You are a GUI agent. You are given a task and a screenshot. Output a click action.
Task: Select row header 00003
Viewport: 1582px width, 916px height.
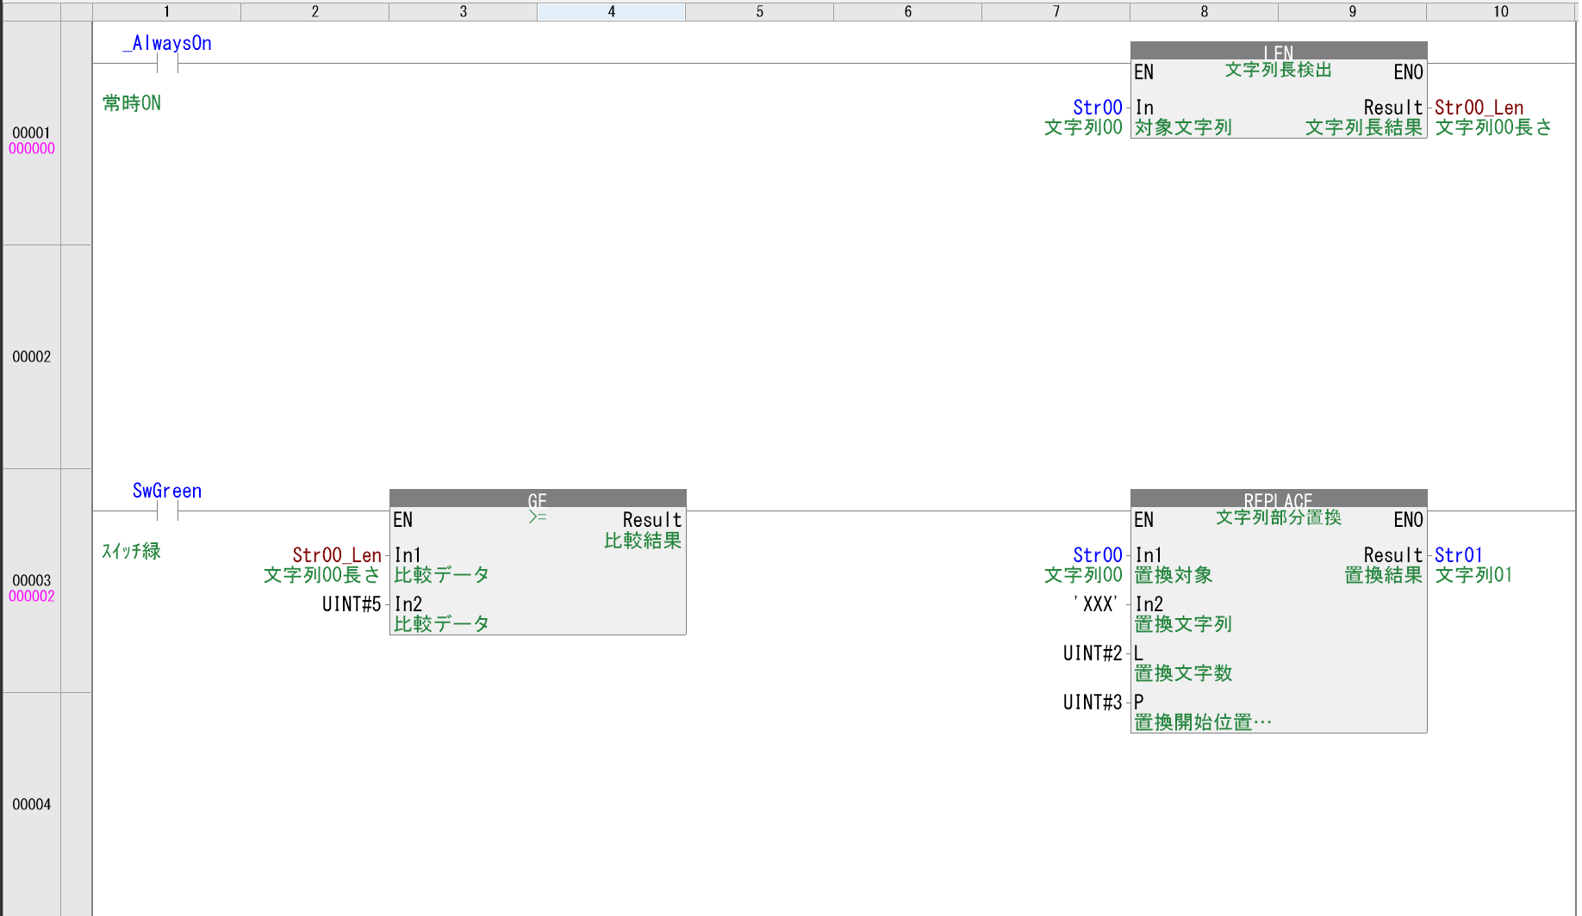(x=32, y=581)
